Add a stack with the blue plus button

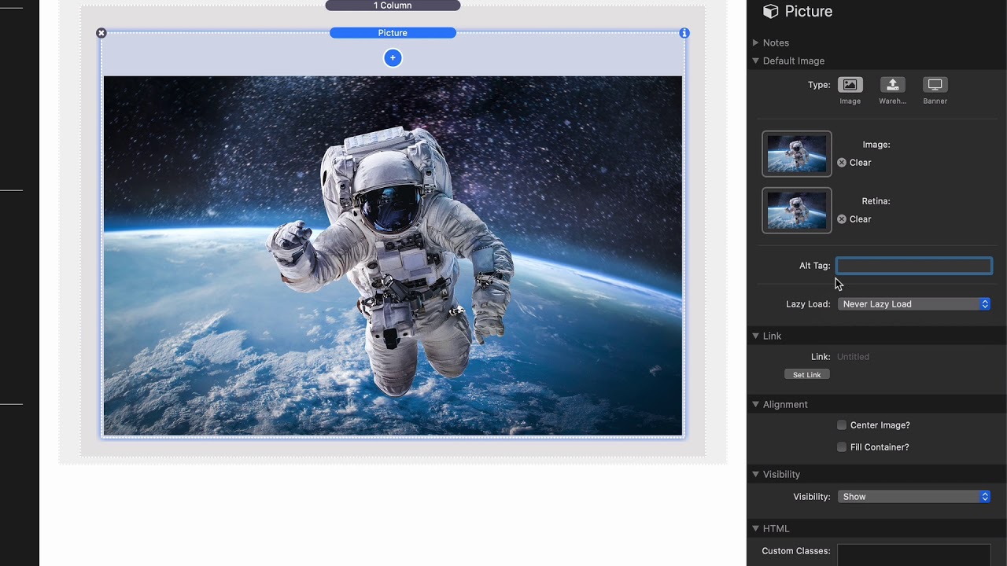click(393, 57)
